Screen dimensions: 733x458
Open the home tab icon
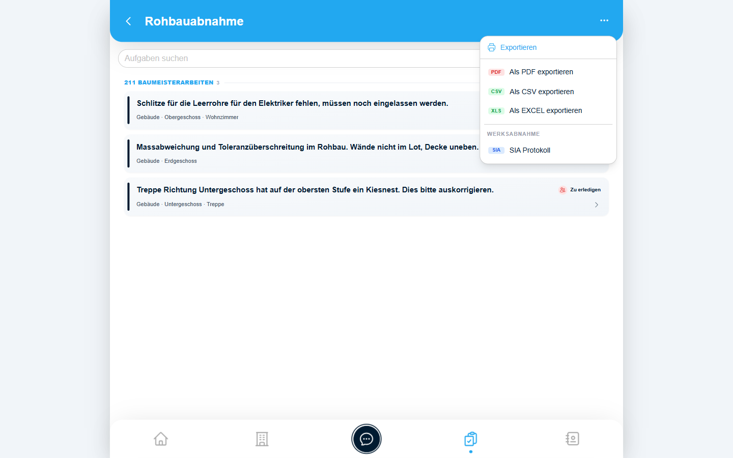(161, 439)
